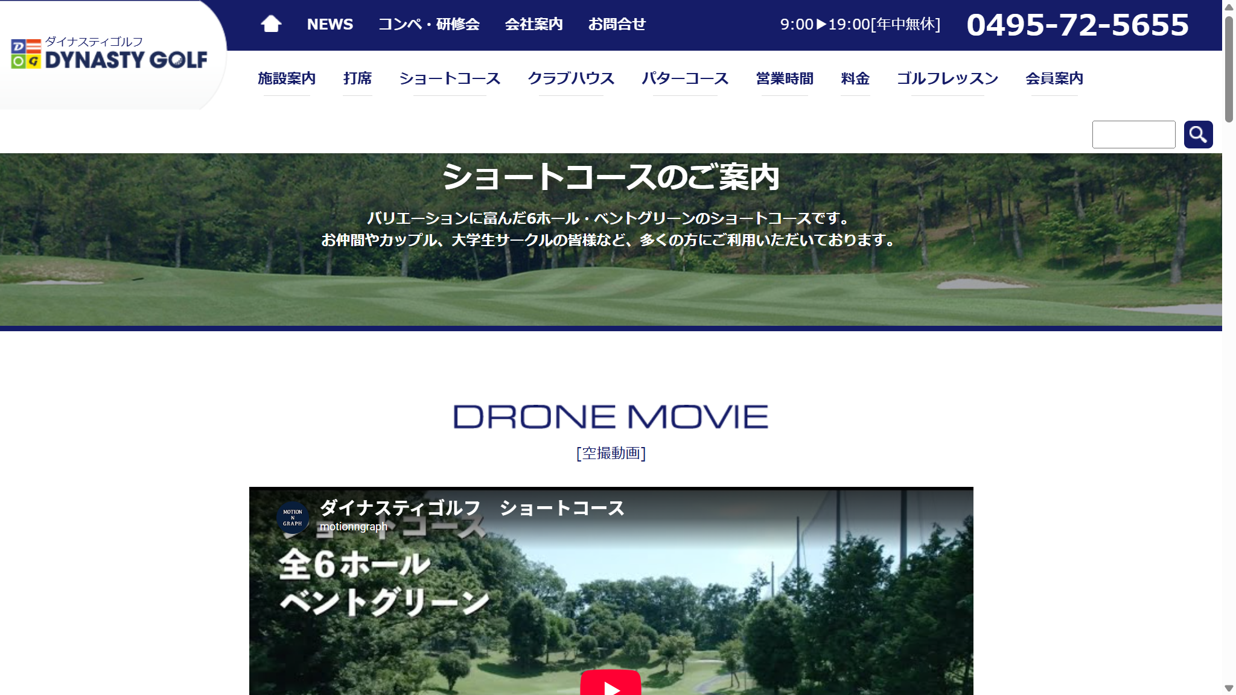
Task: Click the page scrollbar down arrow
Action: pyautogui.click(x=1229, y=688)
